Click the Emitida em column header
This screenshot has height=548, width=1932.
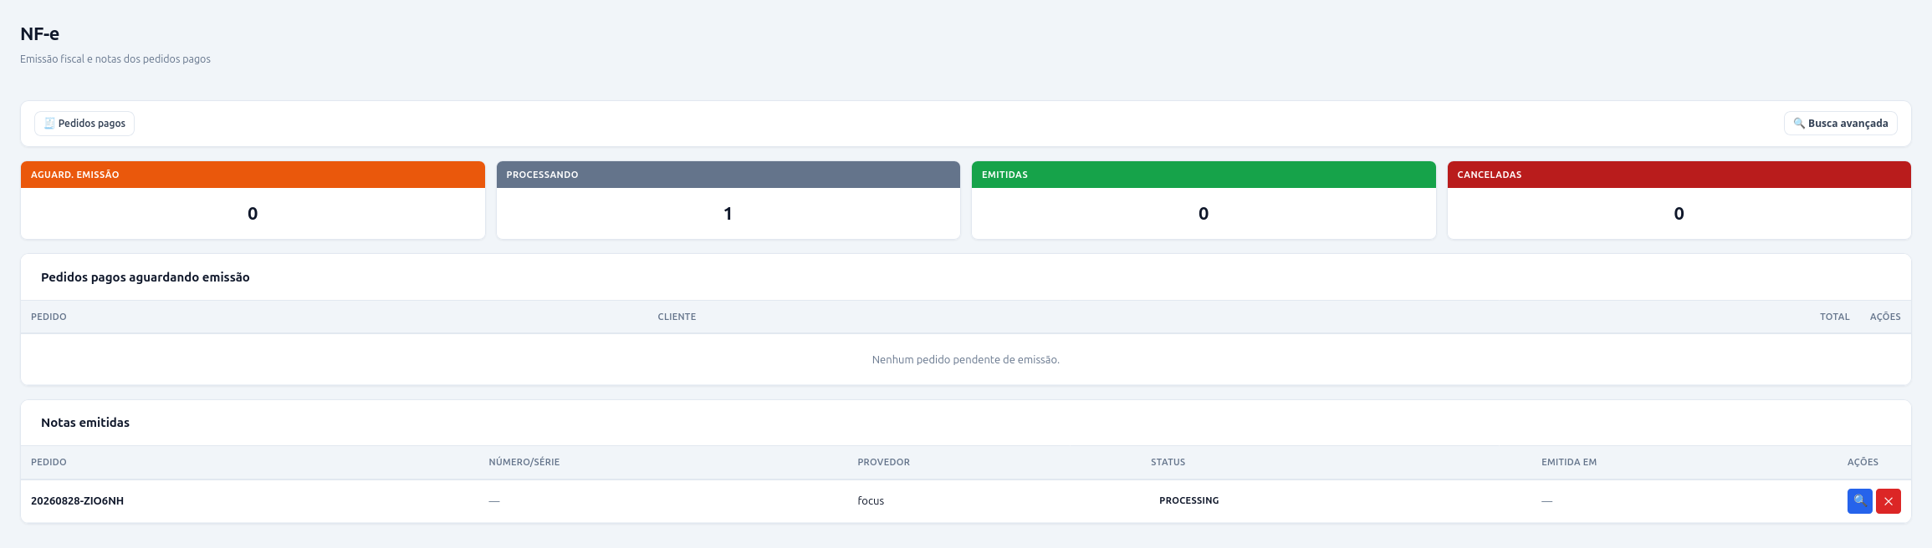(x=1569, y=462)
